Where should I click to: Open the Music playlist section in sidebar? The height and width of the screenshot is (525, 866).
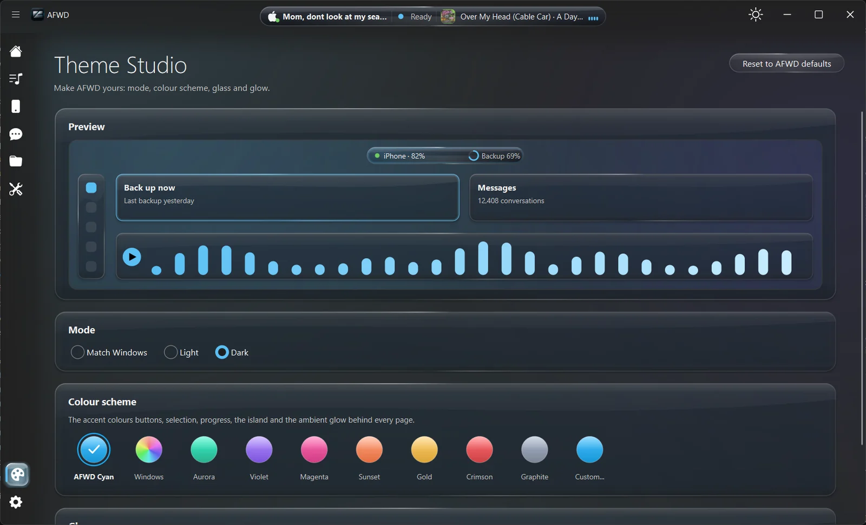16,79
